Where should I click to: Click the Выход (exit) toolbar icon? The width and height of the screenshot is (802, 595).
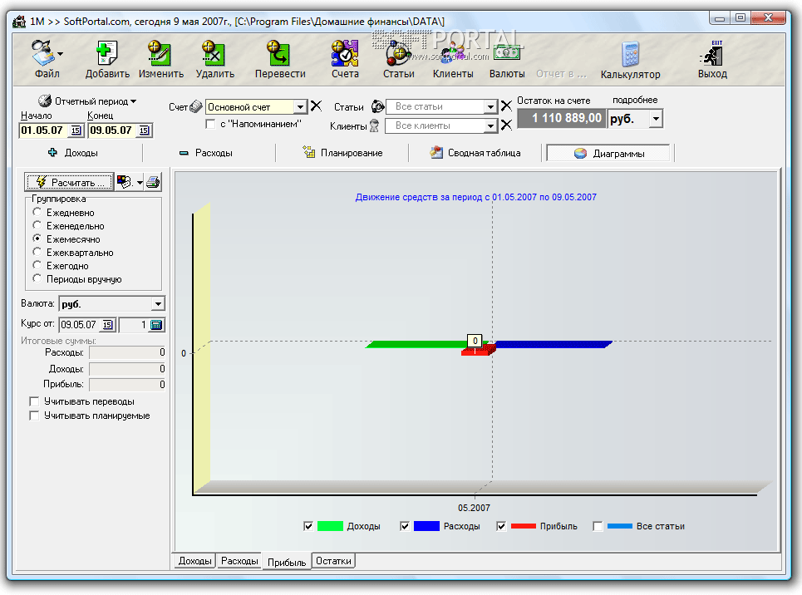(712, 53)
